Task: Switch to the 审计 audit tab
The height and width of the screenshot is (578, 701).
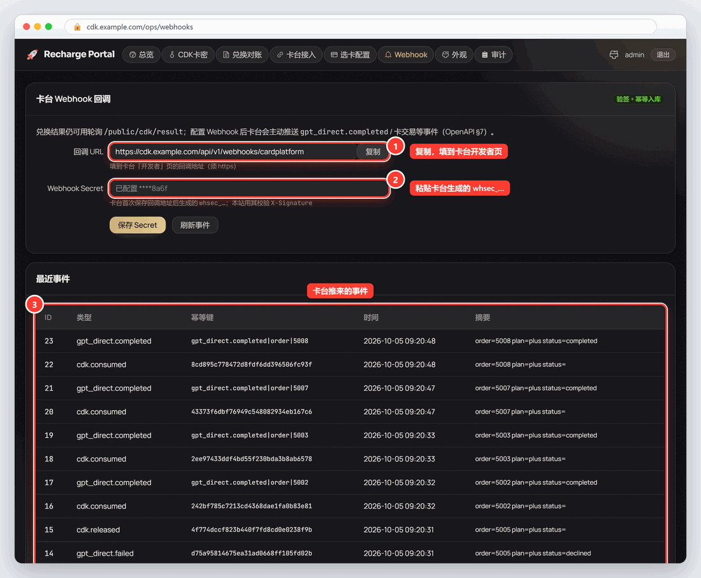Action: [493, 55]
